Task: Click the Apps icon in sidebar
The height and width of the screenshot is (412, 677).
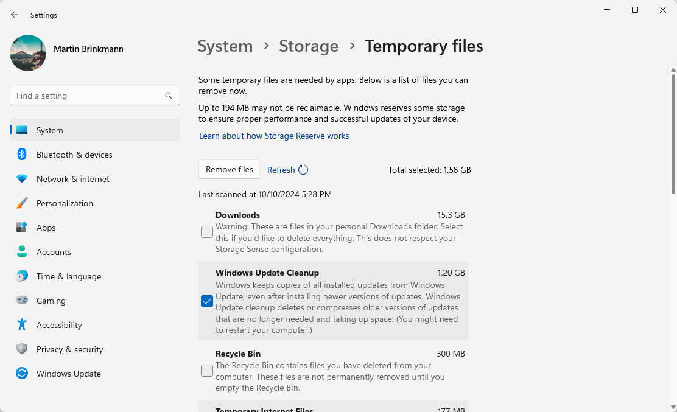Action: (22, 227)
